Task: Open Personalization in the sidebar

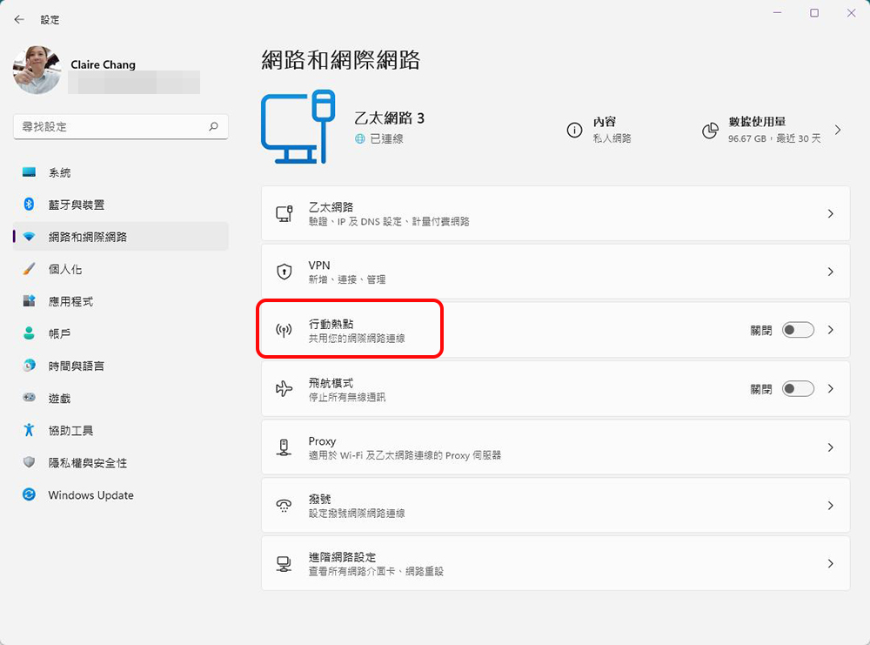Action: 65,270
